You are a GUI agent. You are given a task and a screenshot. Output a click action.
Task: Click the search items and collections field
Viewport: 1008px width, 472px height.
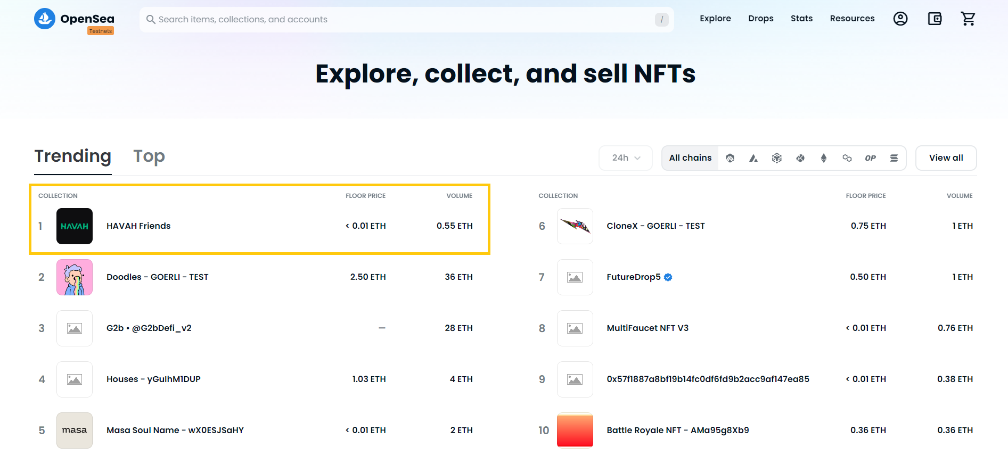click(x=407, y=20)
